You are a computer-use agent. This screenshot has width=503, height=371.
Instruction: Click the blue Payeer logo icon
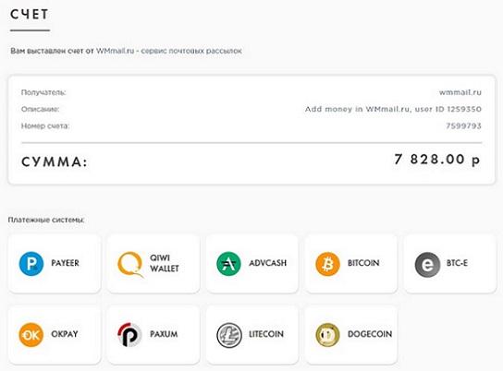click(x=31, y=264)
